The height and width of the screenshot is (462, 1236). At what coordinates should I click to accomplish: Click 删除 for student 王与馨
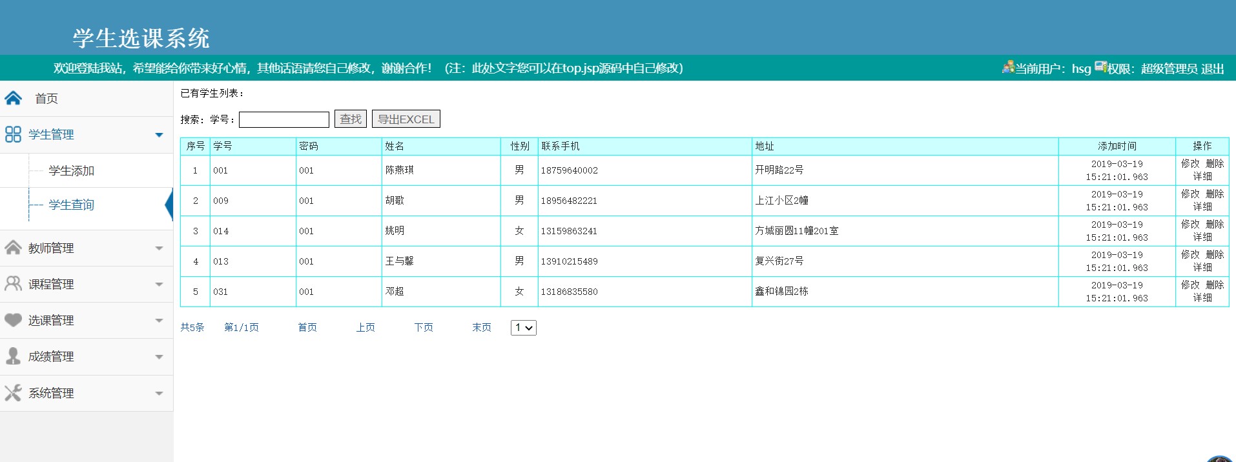(1215, 255)
